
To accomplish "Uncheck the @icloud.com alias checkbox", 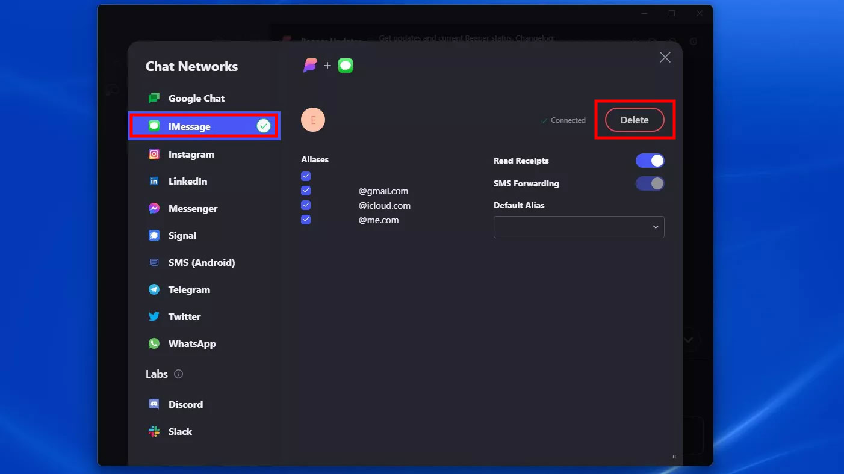I will [306, 205].
